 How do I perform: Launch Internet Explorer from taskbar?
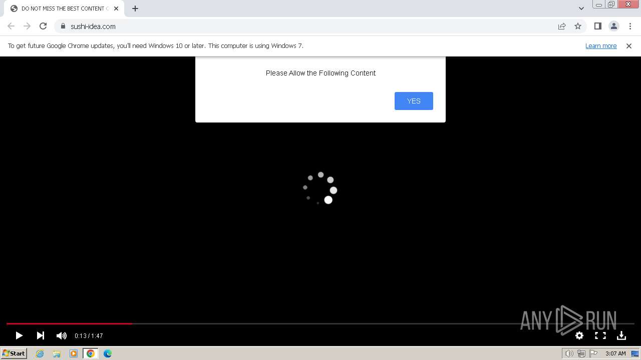coord(40,353)
